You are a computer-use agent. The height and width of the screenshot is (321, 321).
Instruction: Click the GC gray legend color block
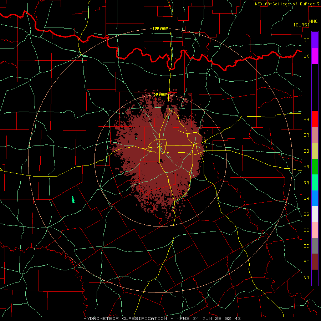[x=315, y=246]
